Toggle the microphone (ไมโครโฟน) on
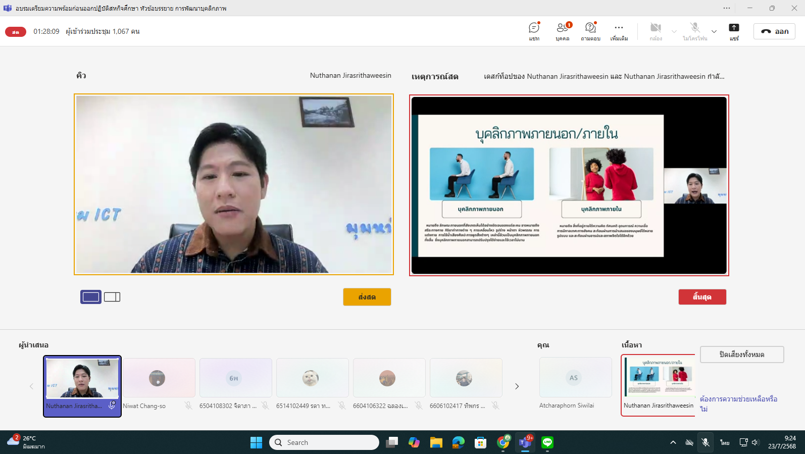805x454 pixels. tap(695, 31)
